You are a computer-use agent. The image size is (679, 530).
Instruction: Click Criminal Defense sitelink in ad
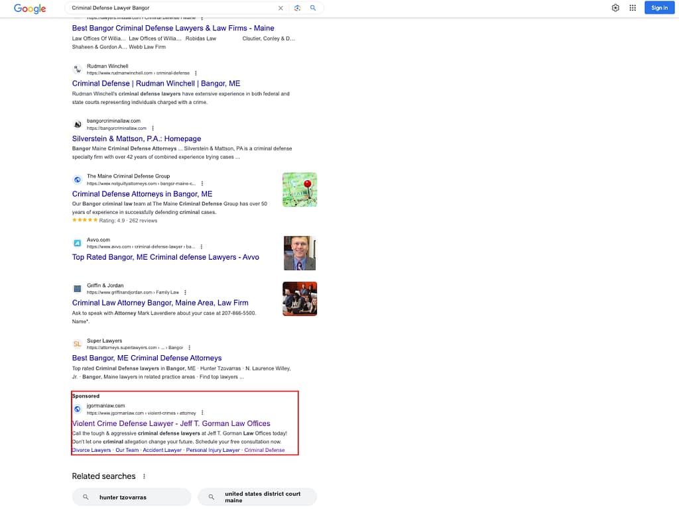click(265, 450)
